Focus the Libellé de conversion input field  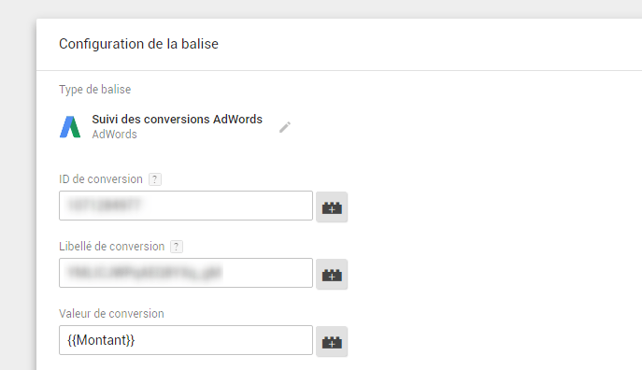tap(186, 273)
